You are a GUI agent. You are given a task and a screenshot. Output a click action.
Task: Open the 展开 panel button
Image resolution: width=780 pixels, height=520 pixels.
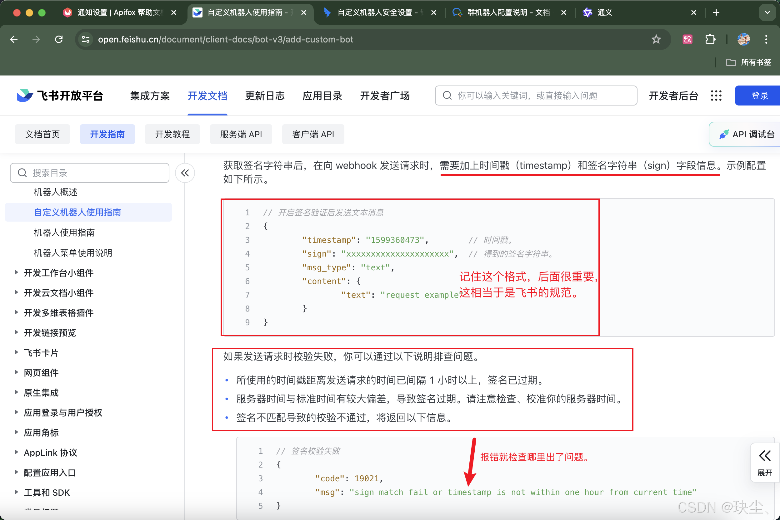[x=764, y=463]
